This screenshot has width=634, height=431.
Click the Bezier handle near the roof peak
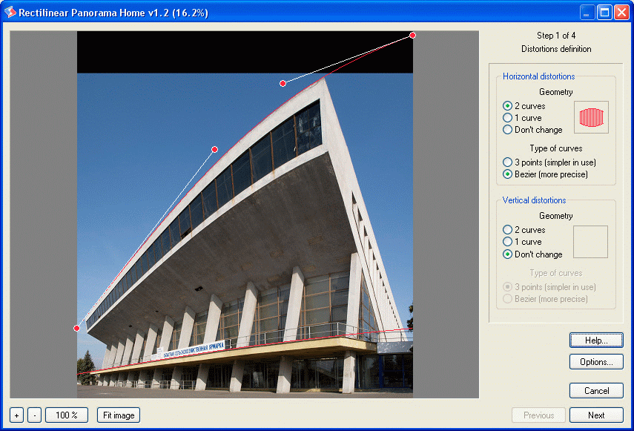(x=283, y=83)
